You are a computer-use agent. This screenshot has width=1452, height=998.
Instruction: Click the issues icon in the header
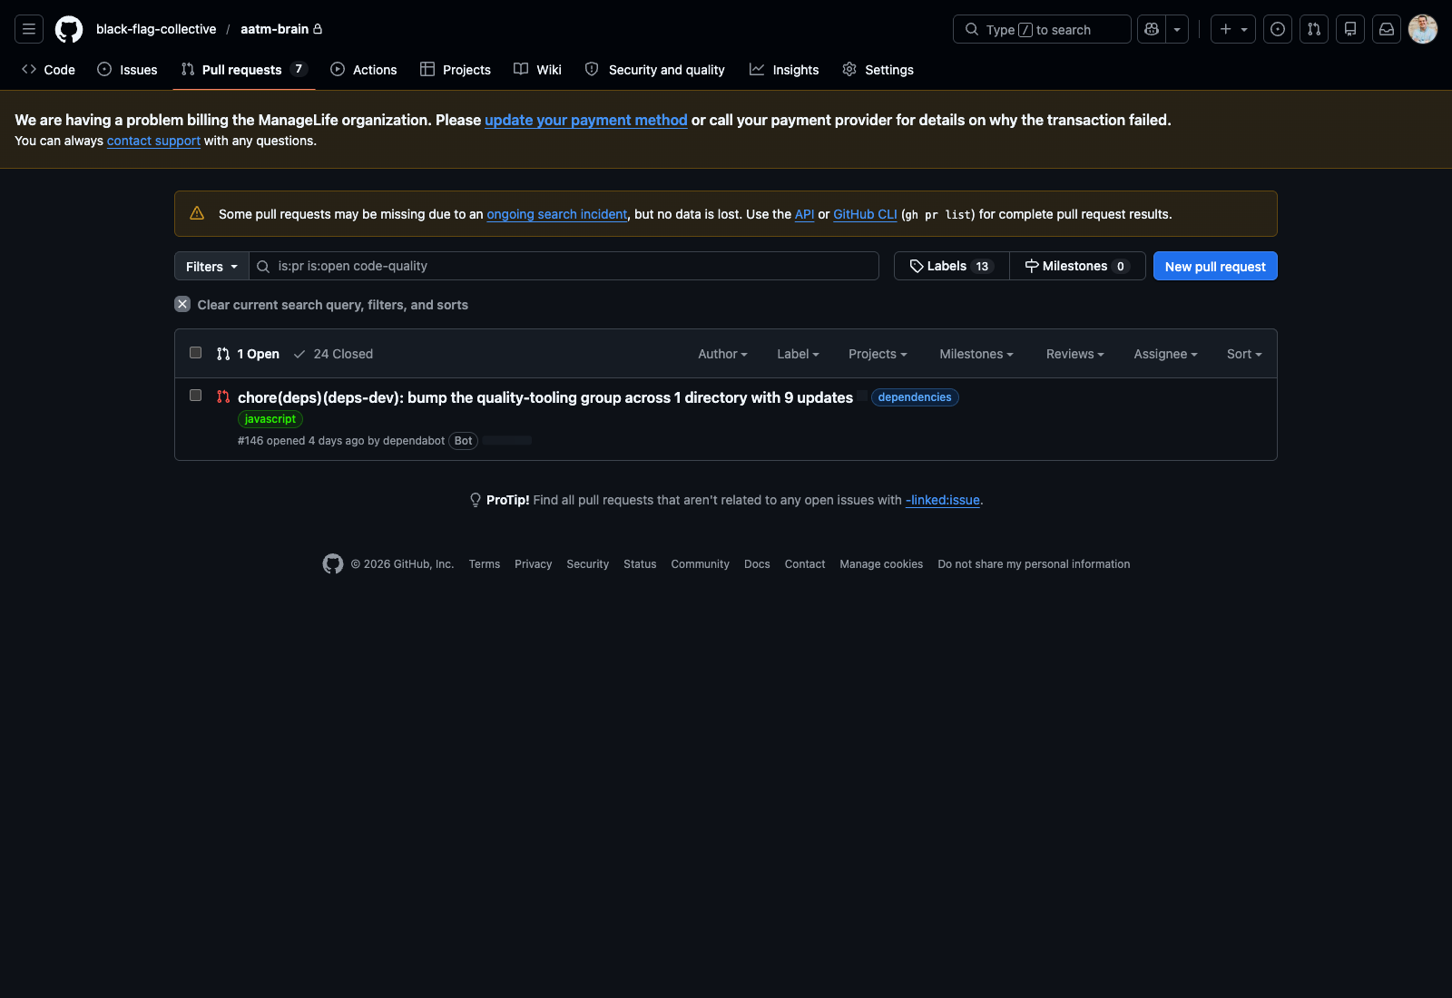(x=1277, y=28)
